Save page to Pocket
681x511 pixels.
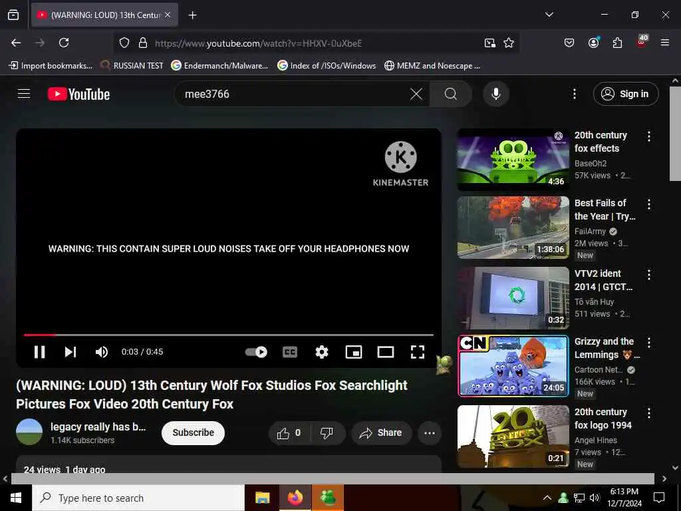click(569, 43)
